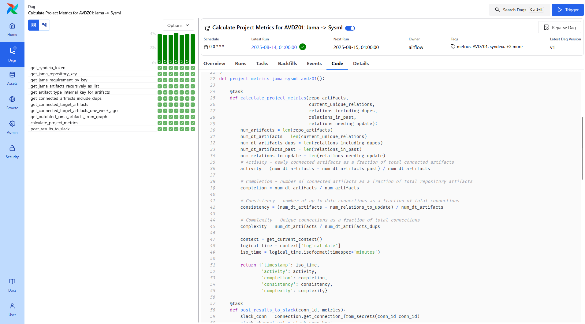Open the User menu in sidebar

point(12,310)
